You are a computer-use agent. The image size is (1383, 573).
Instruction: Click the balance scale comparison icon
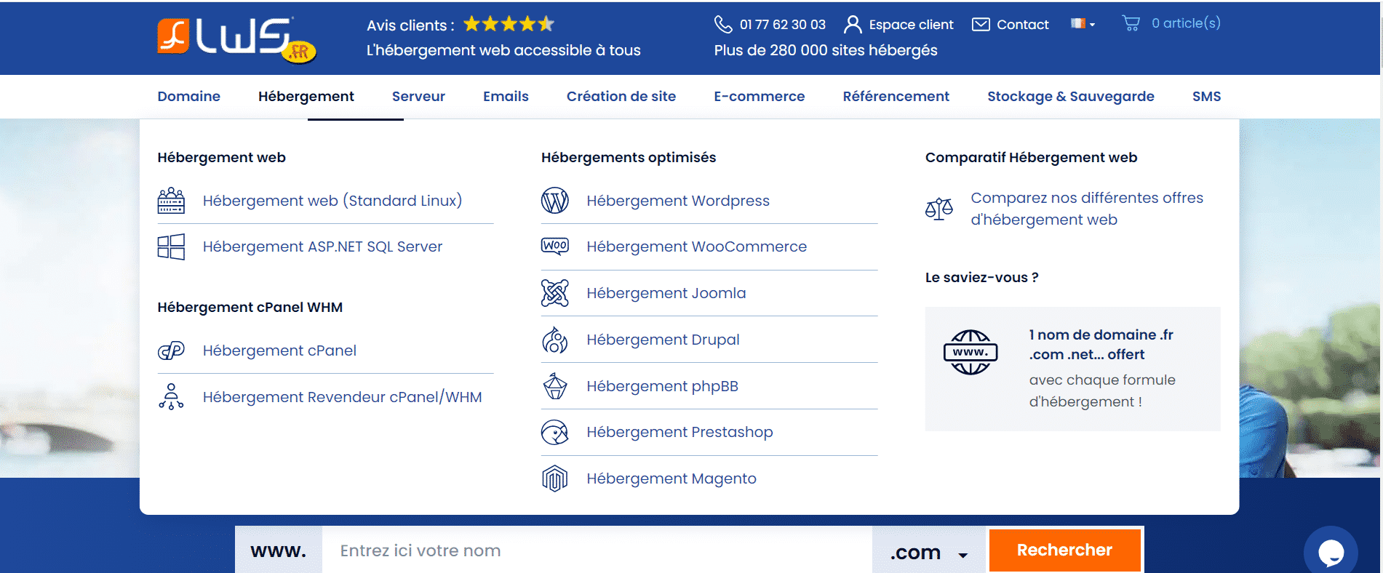938,209
